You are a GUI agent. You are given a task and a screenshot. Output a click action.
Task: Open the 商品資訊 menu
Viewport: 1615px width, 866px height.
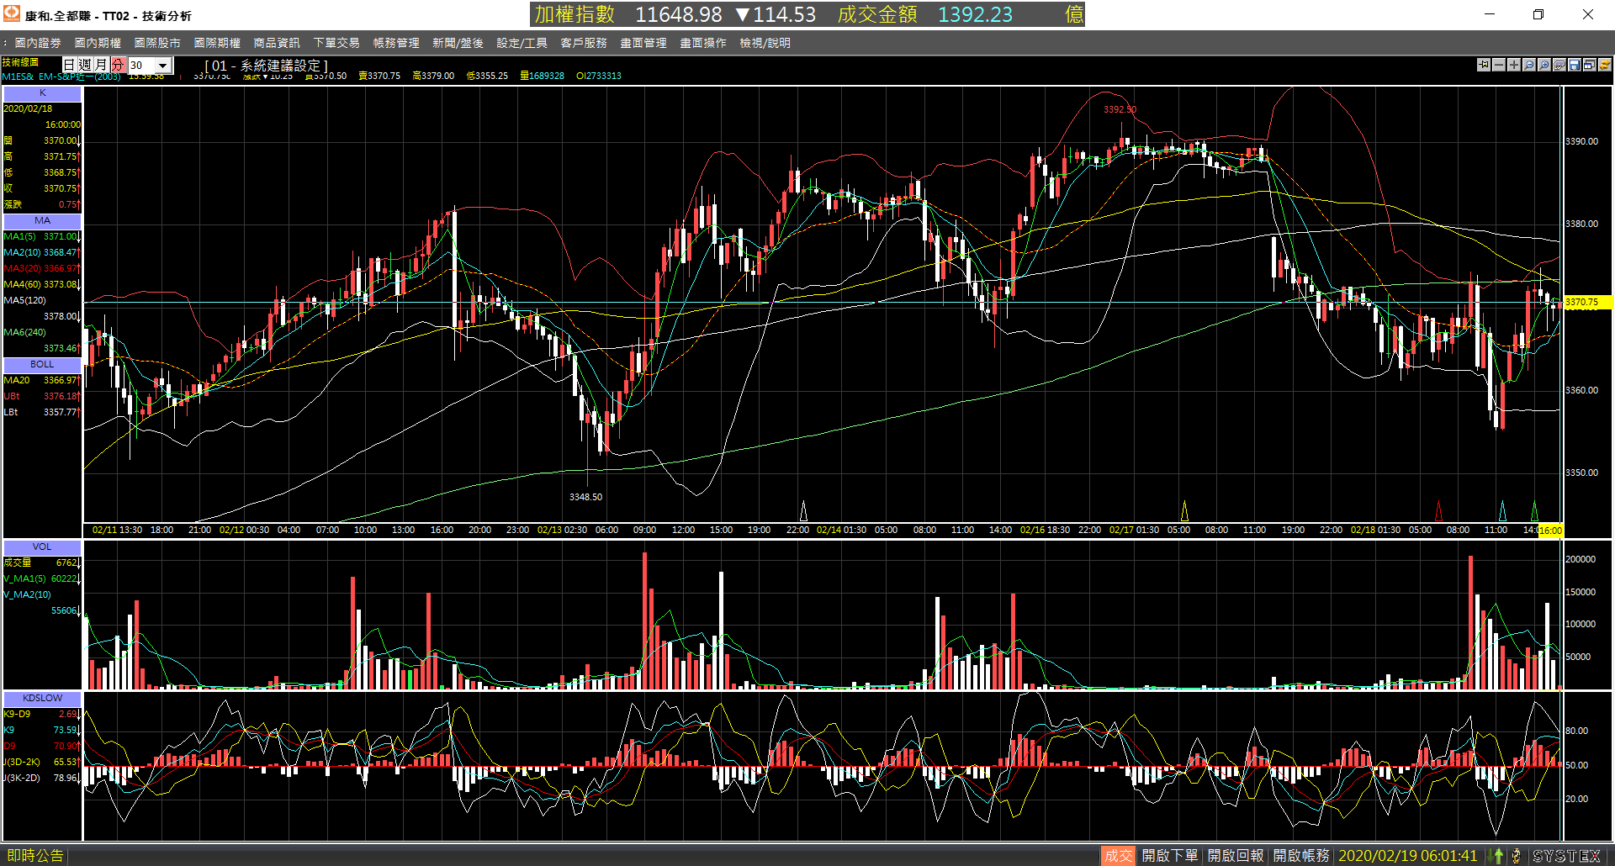coord(277,43)
